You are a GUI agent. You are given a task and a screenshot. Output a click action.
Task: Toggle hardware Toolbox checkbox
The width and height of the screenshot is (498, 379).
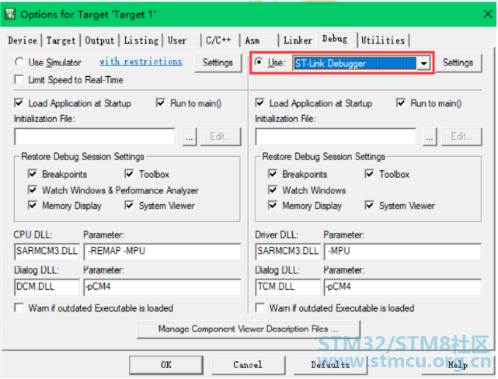(369, 174)
